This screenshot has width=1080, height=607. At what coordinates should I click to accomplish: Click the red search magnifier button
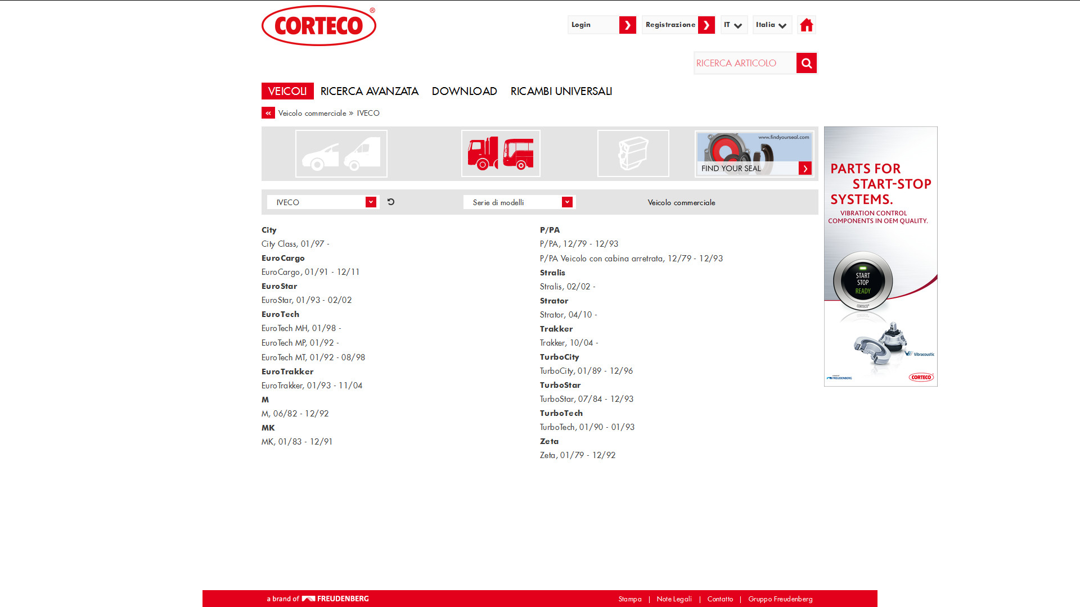[x=806, y=63]
